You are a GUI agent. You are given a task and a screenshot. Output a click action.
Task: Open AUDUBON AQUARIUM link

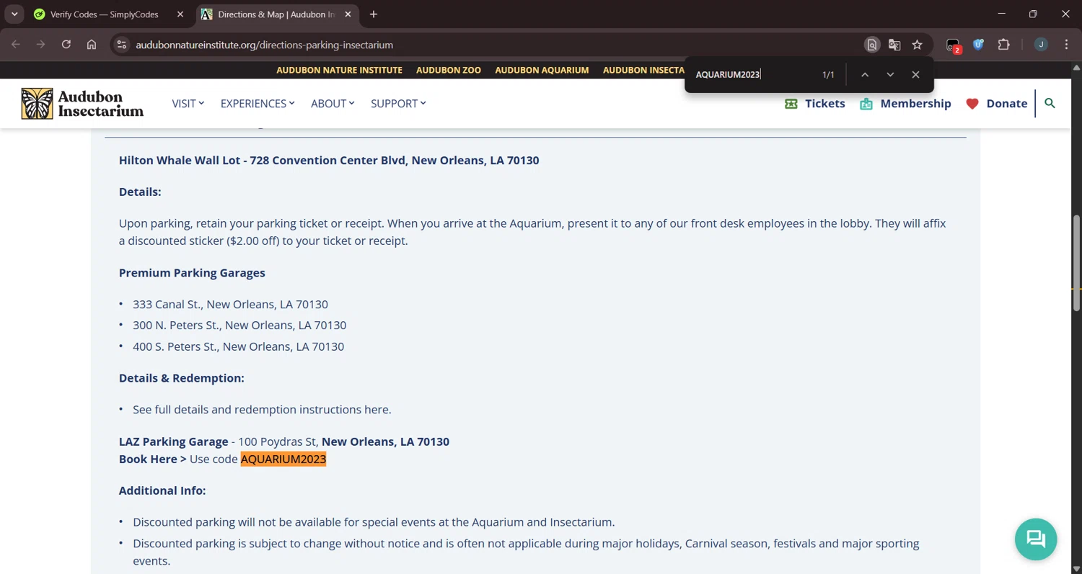[542, 71]
